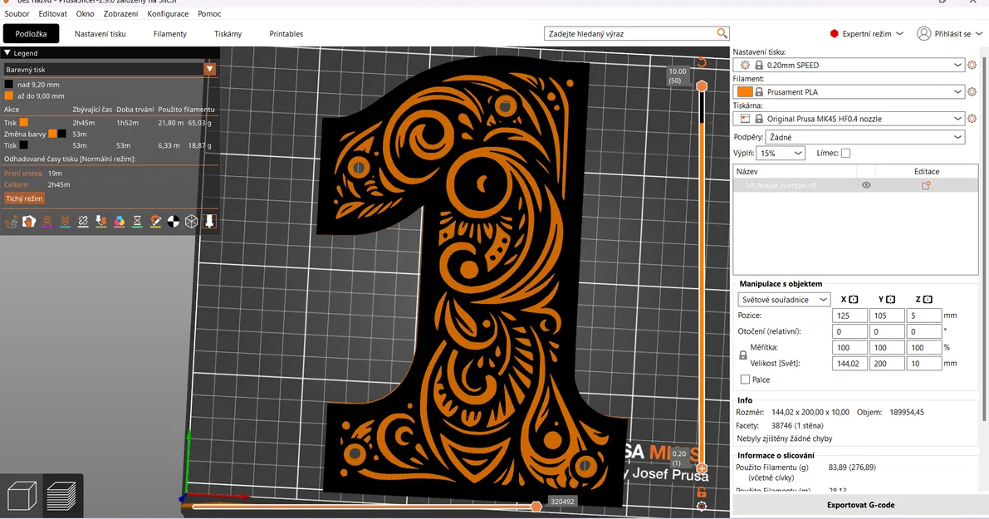
Task: Click the color circles toolbar icon
Action: click(x=119, y=222)
